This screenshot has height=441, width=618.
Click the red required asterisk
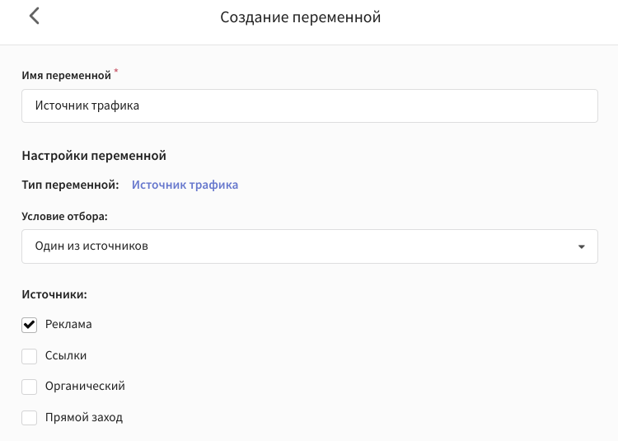click(116, 71)
